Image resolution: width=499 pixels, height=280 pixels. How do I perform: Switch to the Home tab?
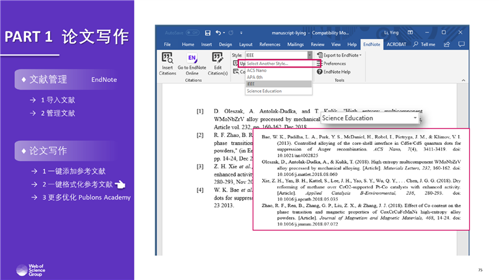(x=188, y=45)
